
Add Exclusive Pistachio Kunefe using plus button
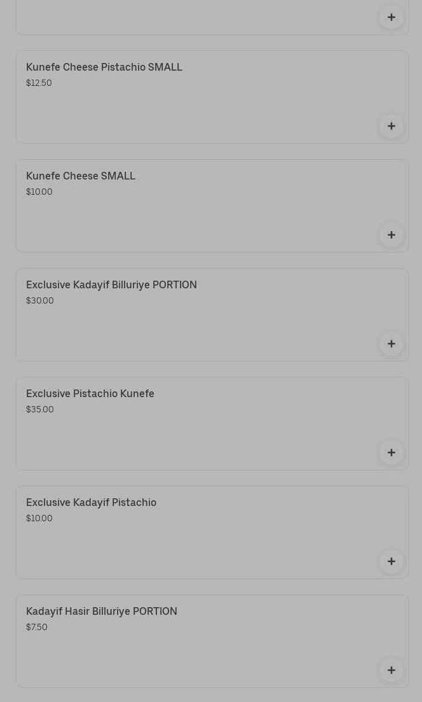(x=391, y=453)
